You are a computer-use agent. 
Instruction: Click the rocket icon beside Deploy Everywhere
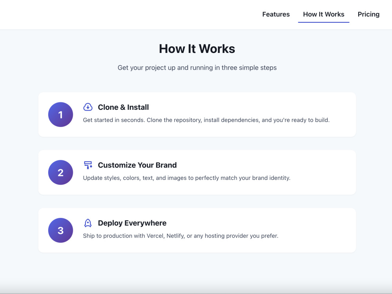coord(88,223)
